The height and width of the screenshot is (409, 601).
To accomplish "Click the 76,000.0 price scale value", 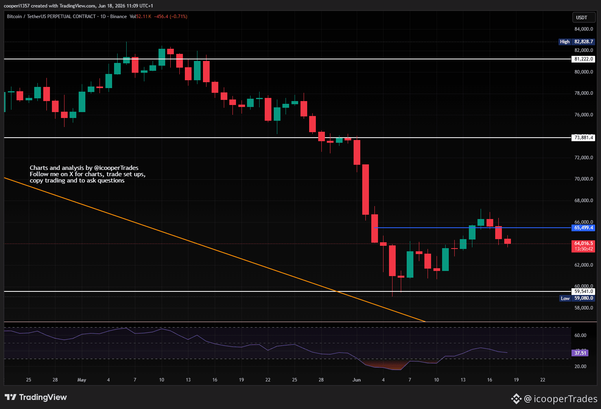I will point(584,115).
